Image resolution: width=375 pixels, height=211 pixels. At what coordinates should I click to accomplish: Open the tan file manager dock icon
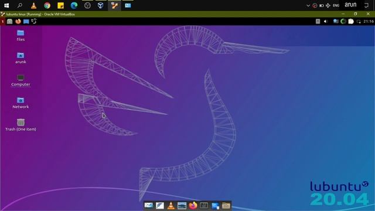point(226,206)
